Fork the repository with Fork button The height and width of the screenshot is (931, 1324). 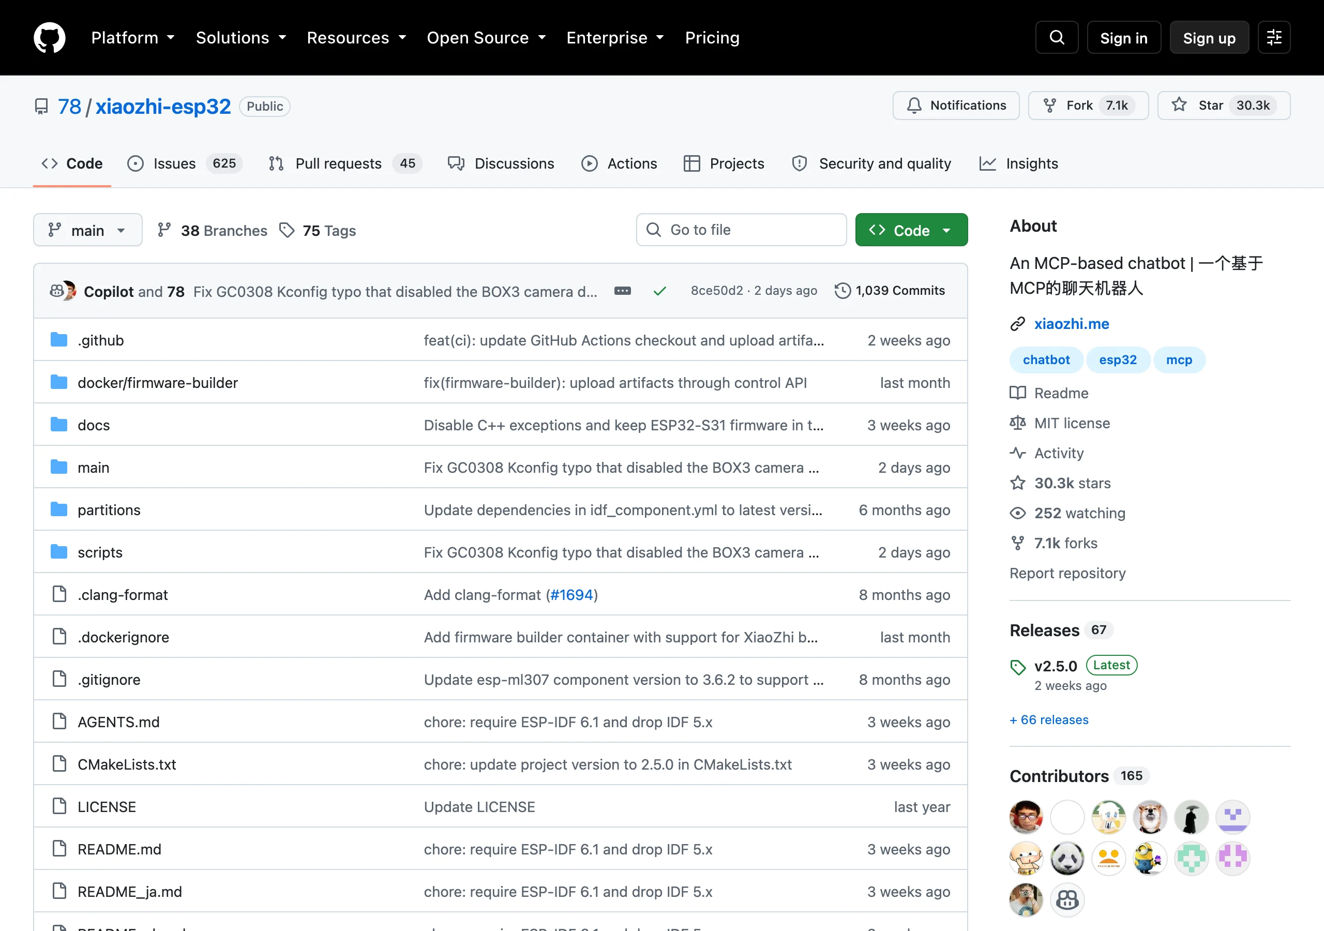[x=1088, y=106]
